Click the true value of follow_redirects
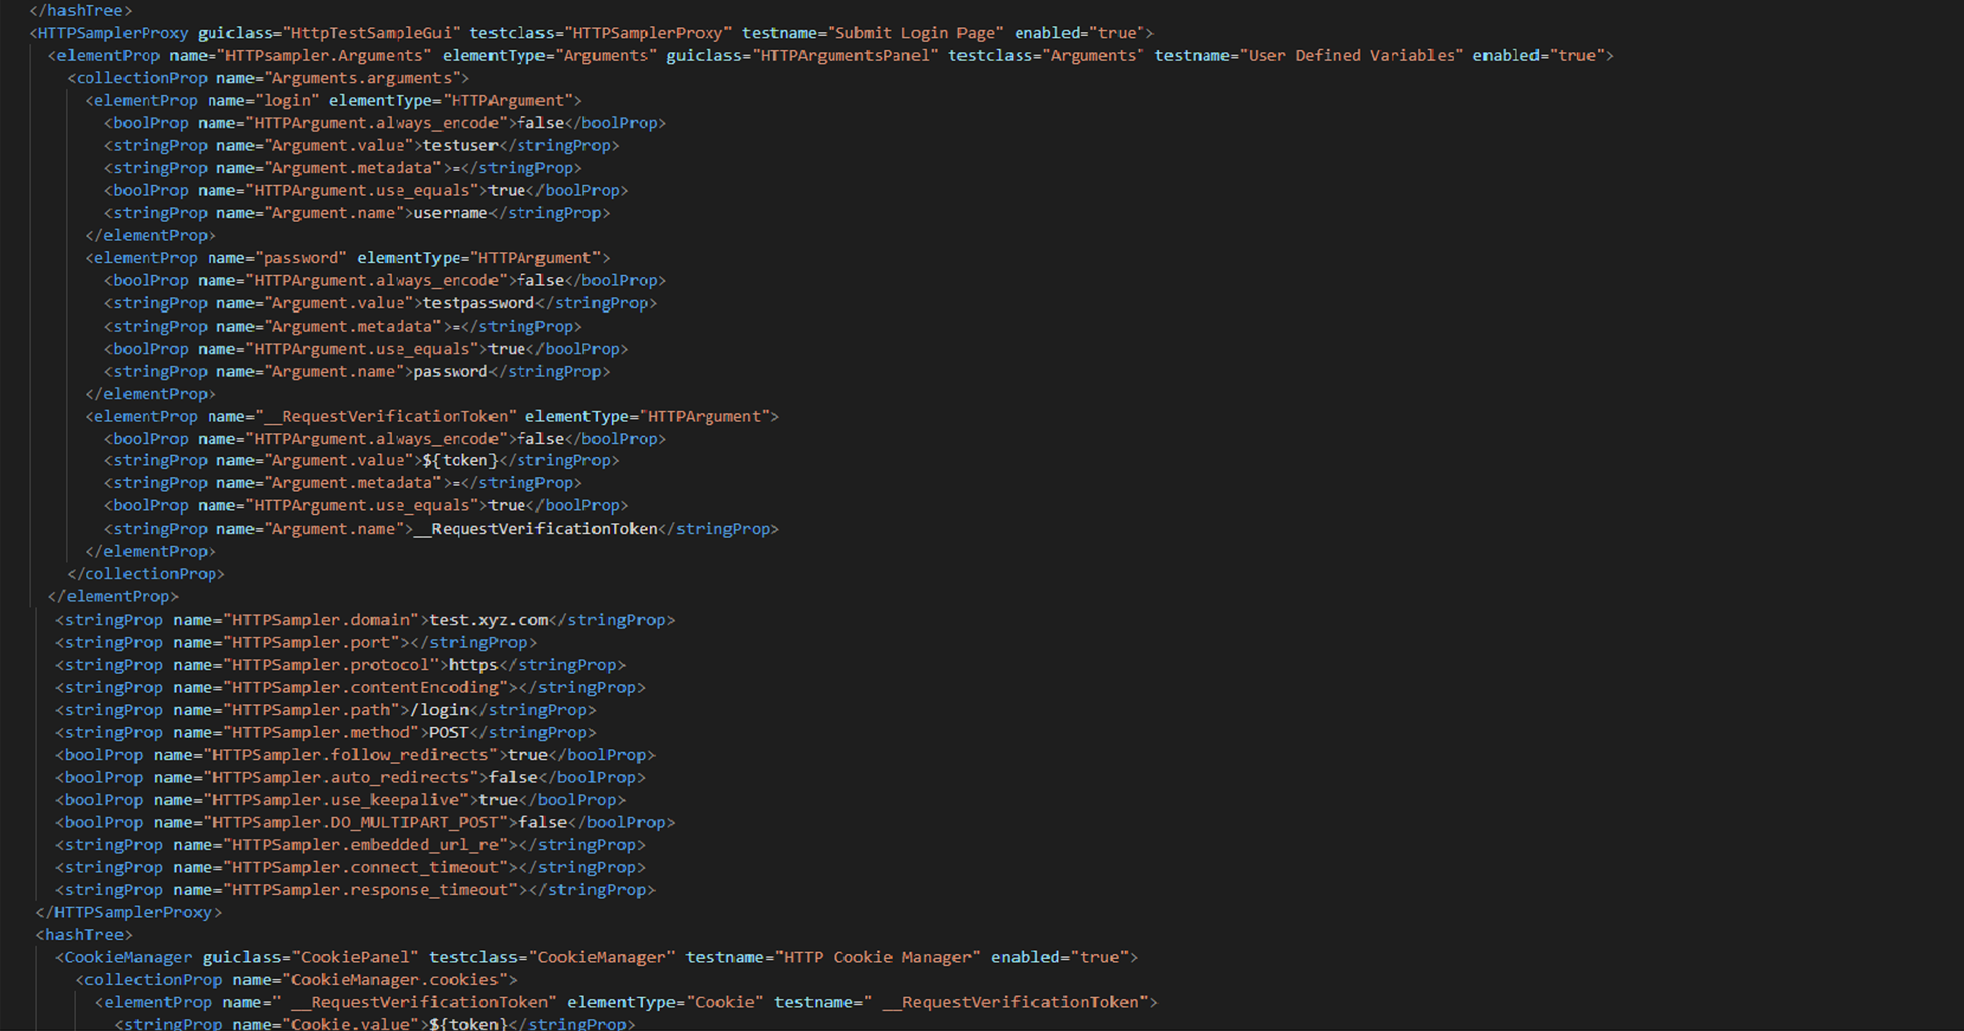This screenshot has height=1031, width=1964. click(x=527, y=755)
